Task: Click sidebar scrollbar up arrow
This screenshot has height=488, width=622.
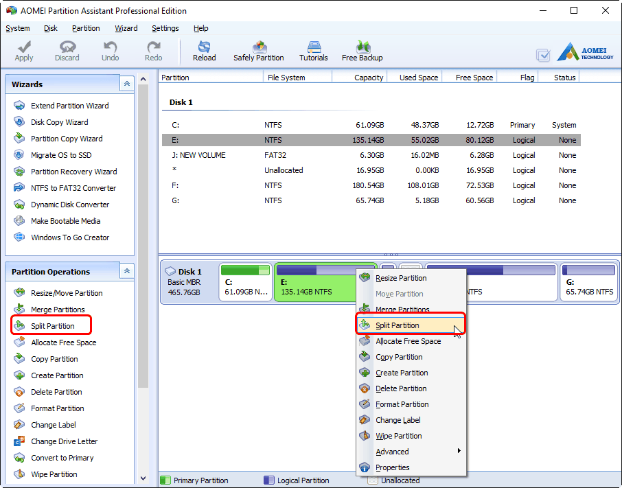Action: pyautogui.click(x=143, y=80)
